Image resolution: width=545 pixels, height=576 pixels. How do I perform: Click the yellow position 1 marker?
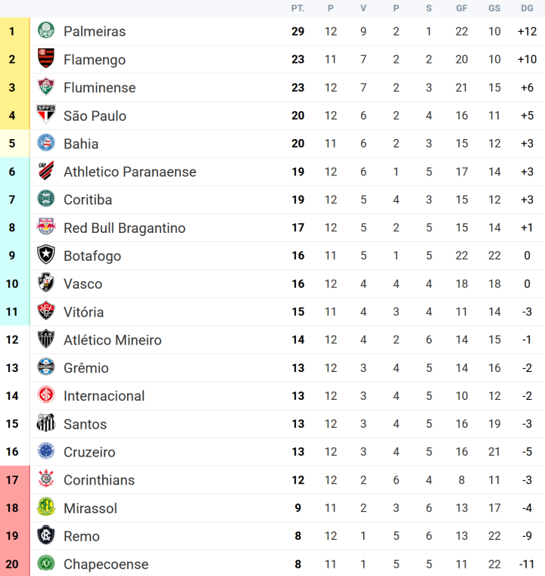click(x=14, y=31)
